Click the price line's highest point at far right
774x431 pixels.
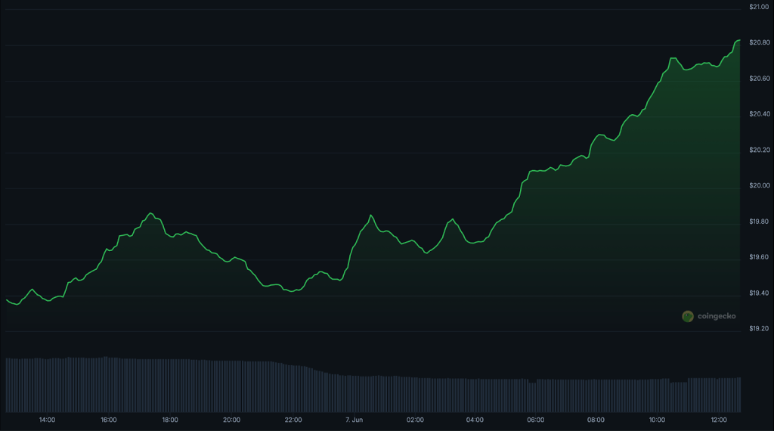coord(738,40)
